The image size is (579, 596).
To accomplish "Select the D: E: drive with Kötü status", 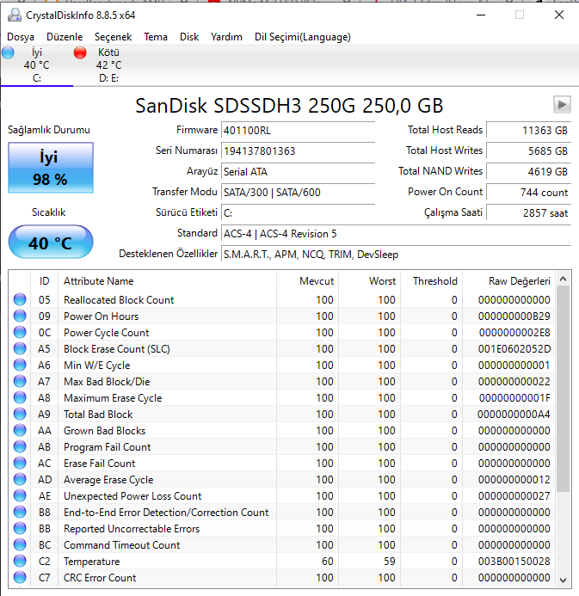I will (x=108, y=65).
